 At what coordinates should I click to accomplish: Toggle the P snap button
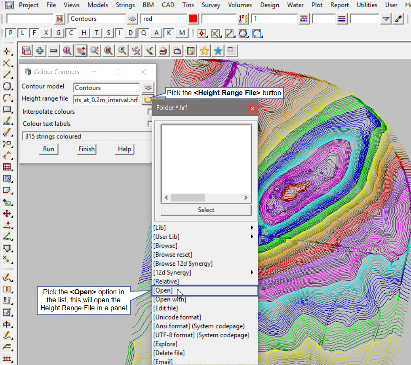pyautogui.click(x=11, y=33)
